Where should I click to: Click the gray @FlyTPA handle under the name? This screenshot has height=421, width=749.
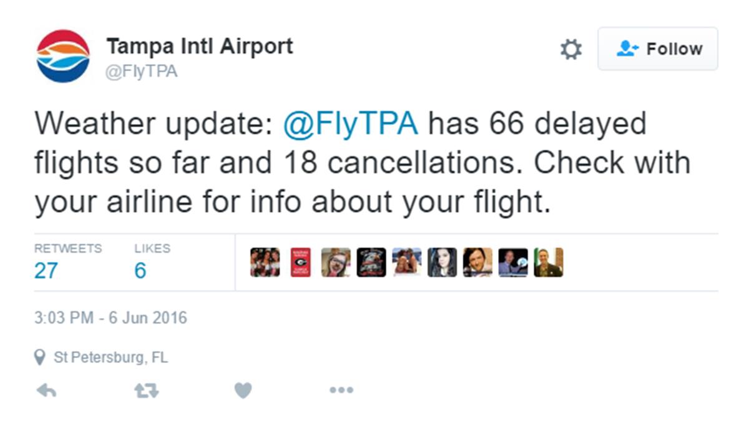(142, 72)
